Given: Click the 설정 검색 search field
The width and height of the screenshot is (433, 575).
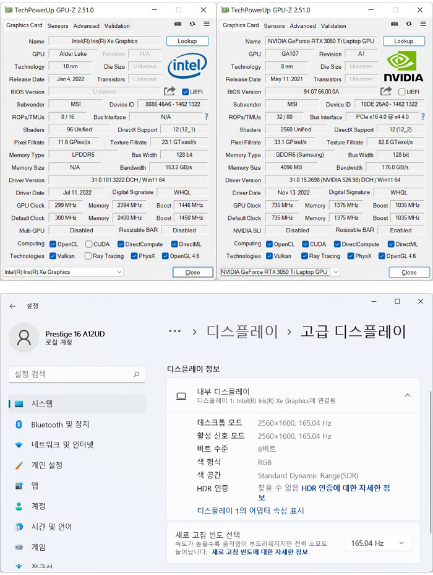Looking at the screenshot, I should [x=71, y=374].
